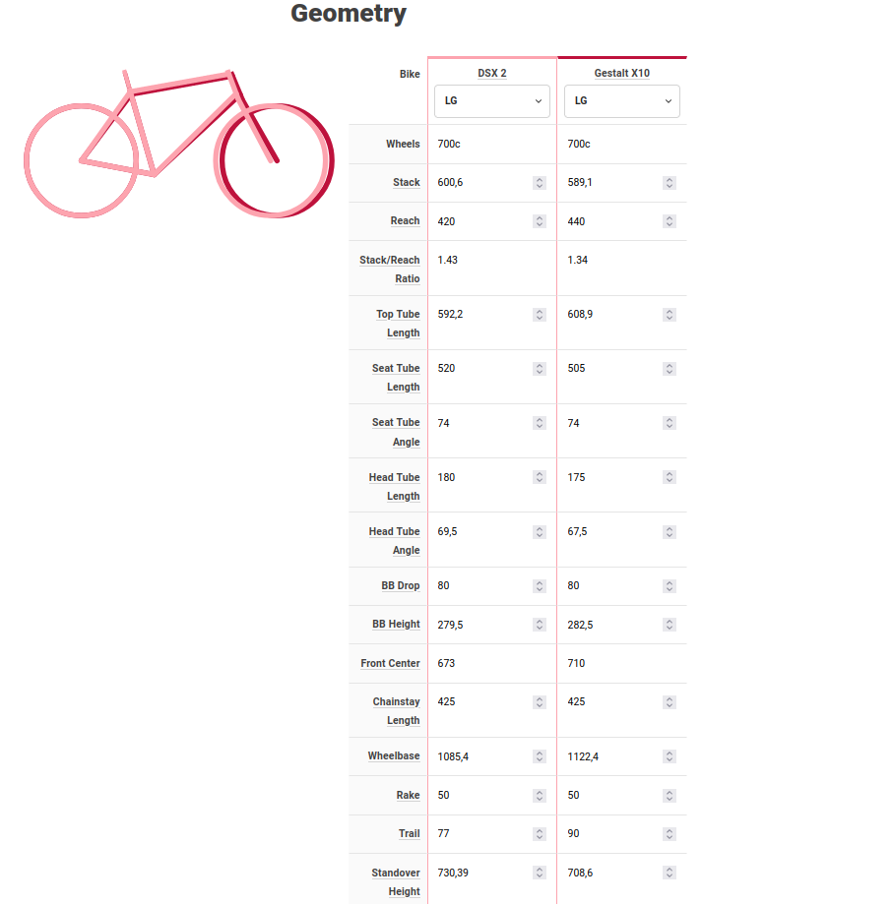The width and height of the screenshot is (893, 904).
Task: Click the Wheelbase label link
Action: pyautogui.click(x=394, y=756)
